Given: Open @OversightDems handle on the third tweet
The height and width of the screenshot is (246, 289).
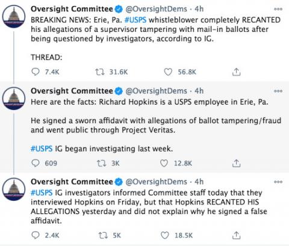Looking at the screenshot, I should pyautogui.click(x=157, y=182).
